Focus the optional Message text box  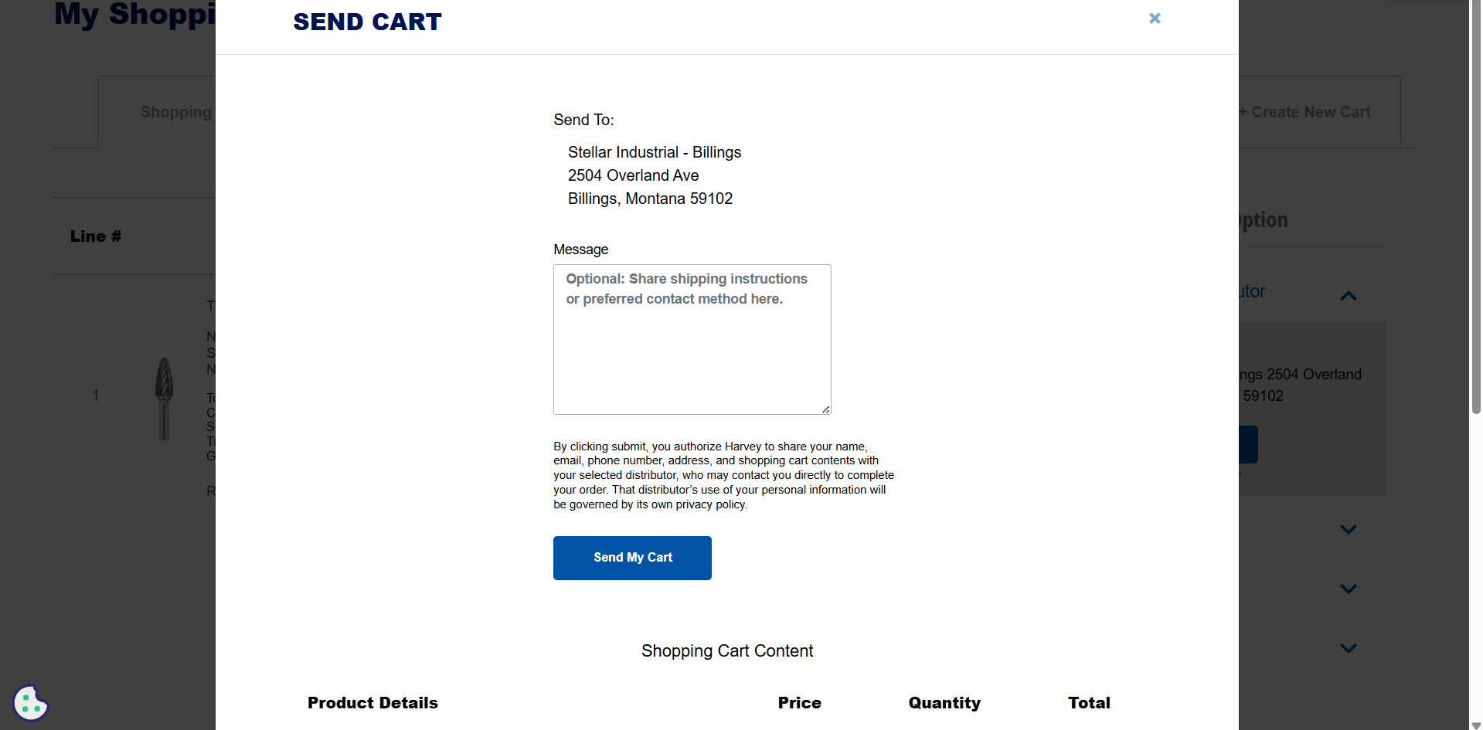[x=692, y=340]
